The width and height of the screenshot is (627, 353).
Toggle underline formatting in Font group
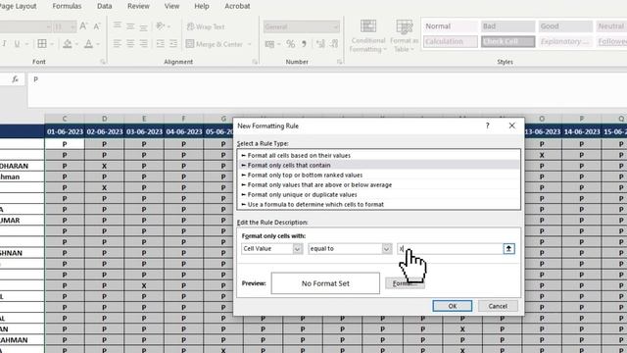(17, 43)
